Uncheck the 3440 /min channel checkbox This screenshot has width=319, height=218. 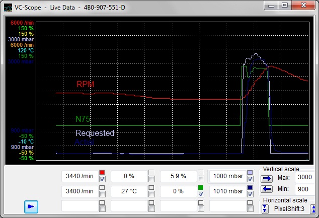point(102,179)
